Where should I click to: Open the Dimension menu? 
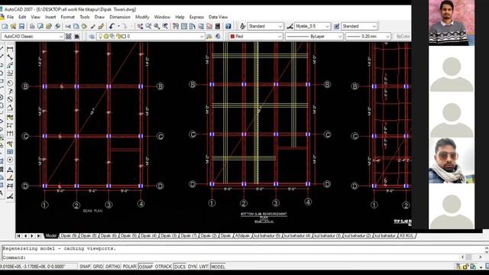point(120,17)
